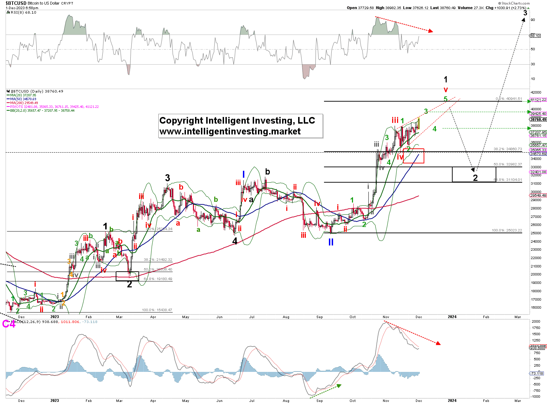Click the green wave 5 label near the 40941 line
547x404 pixels.
(446, 99)
